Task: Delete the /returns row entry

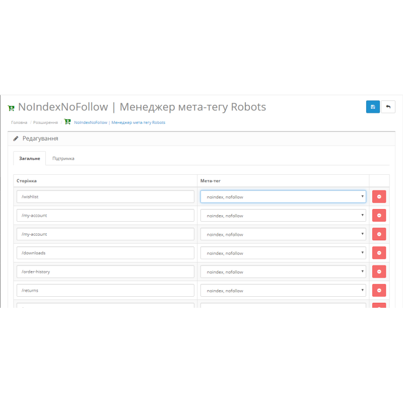Action: click(x=379, y=290)
